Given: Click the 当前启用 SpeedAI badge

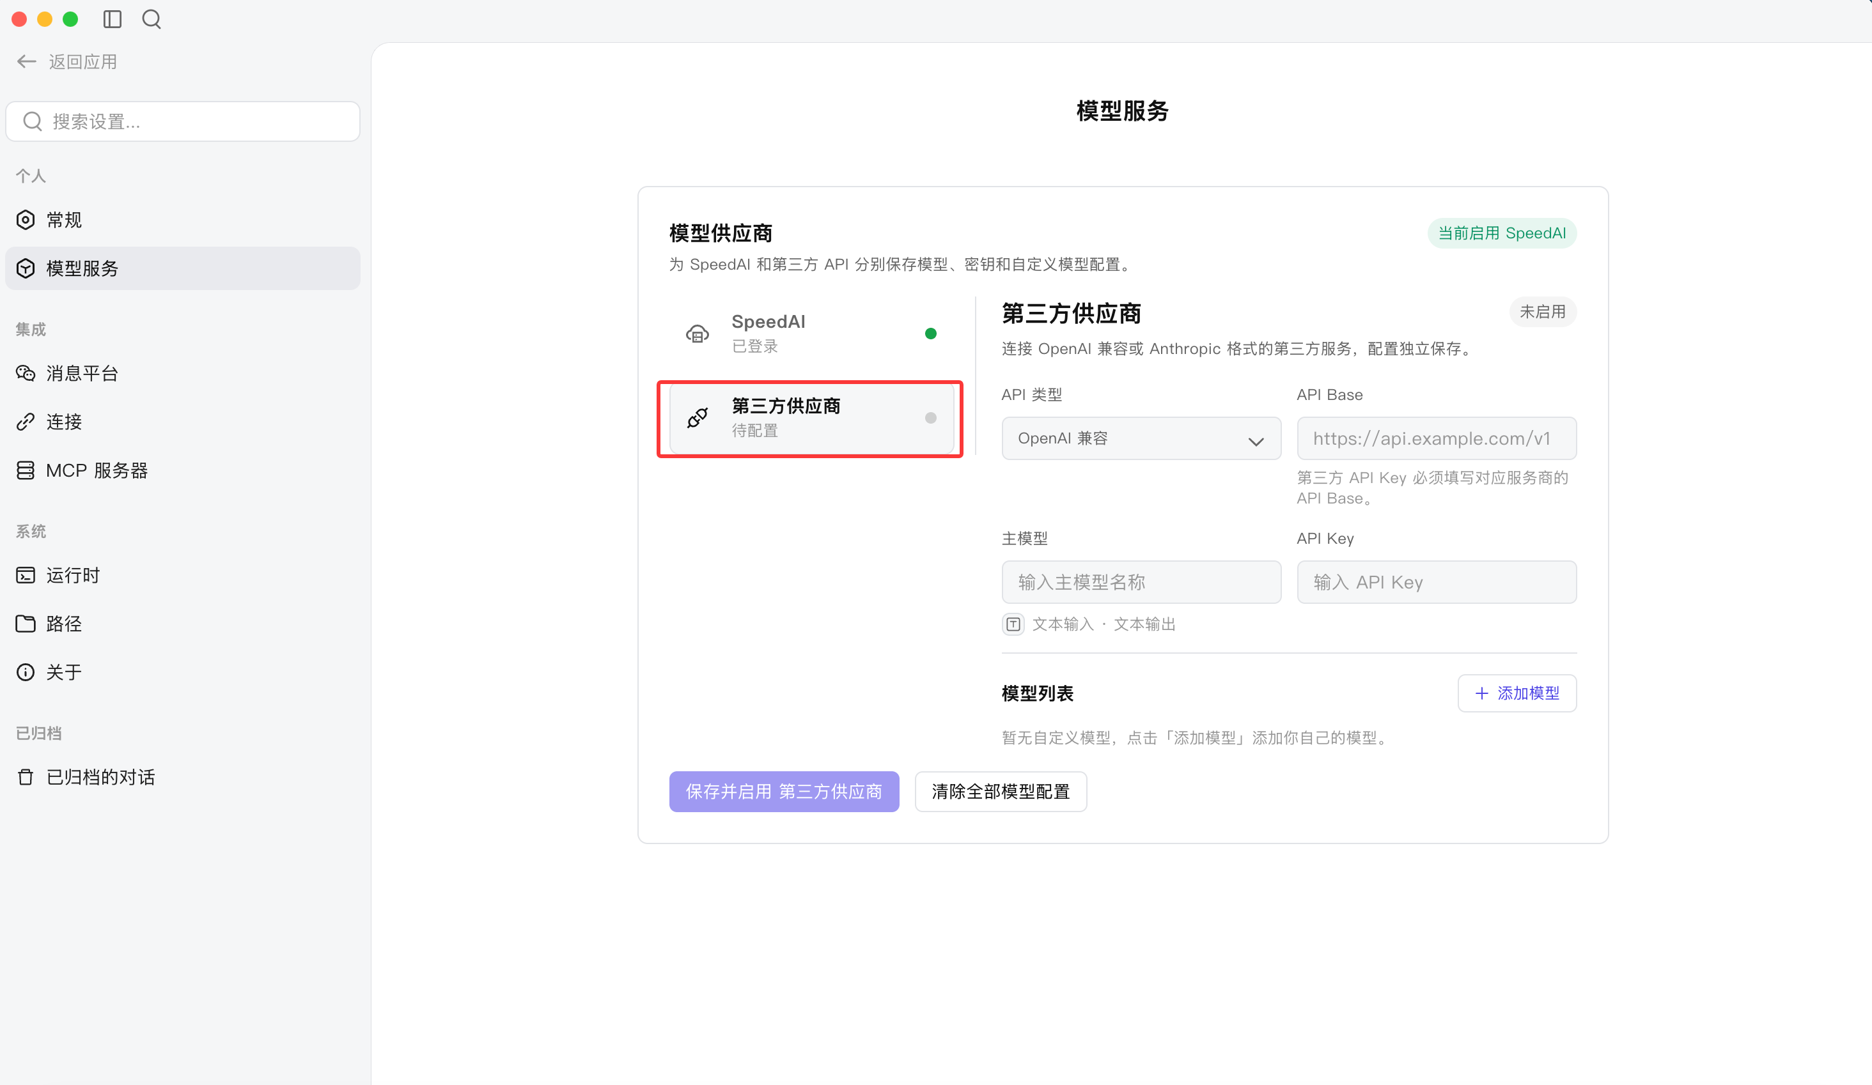Looking at the screenshot, I should pyautogui.click(x=1501, y=233).
